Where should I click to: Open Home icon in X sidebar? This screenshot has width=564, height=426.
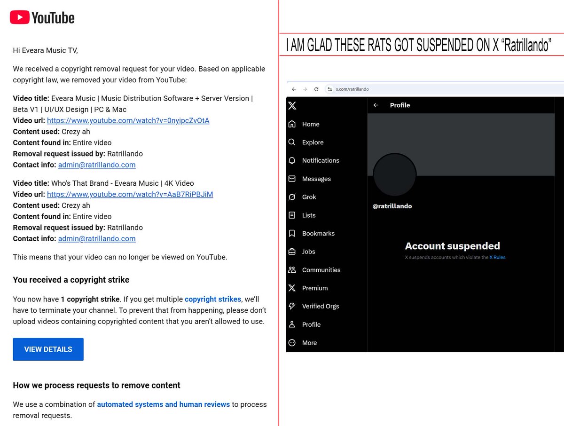pyautogui.click(x=292, y=124)
